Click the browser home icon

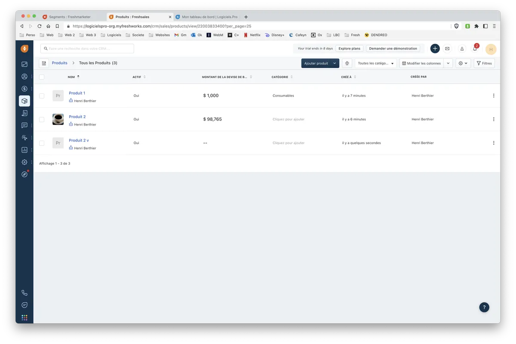pos(48,26)
